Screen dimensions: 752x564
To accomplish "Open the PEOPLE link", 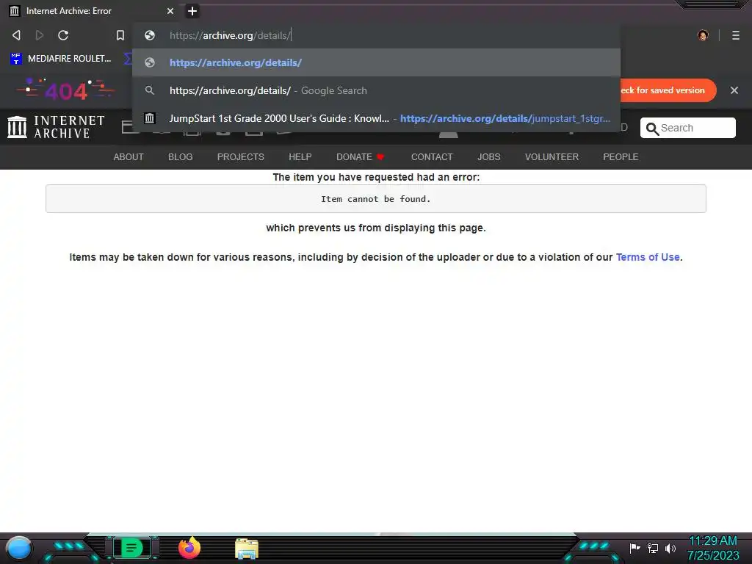I will point(621,157).
